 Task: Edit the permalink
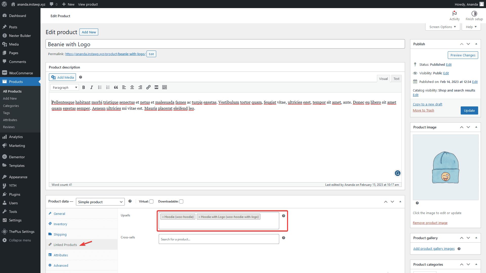point(151,54)
